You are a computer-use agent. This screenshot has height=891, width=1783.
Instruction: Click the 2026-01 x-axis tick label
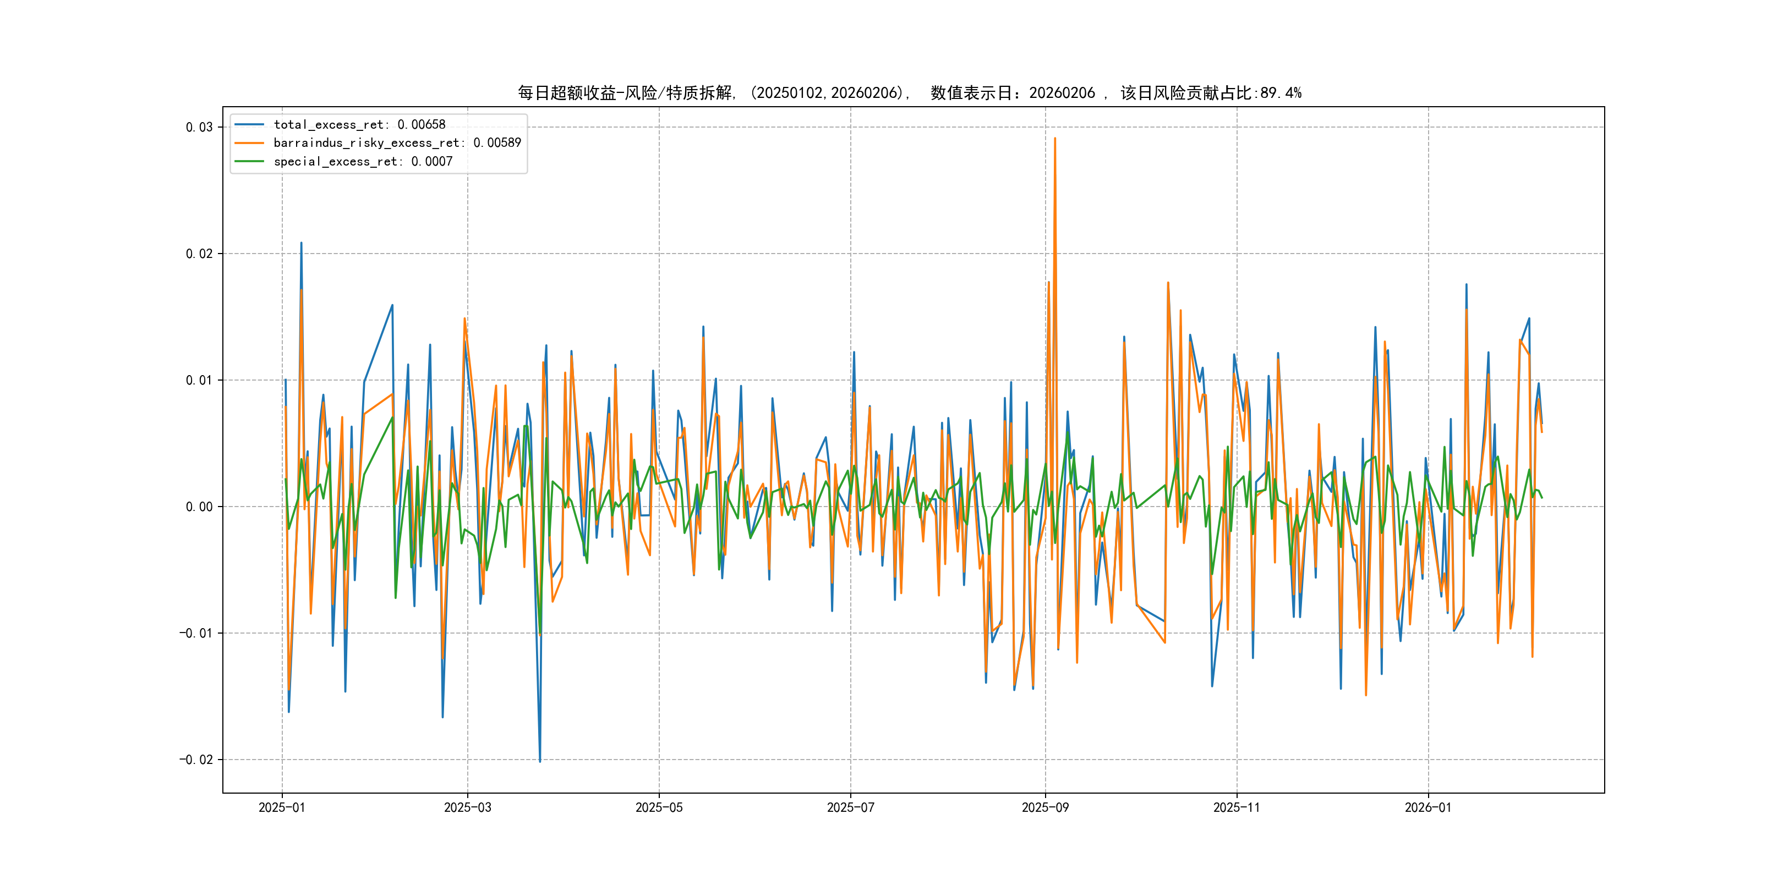(x=1428, y=807)
